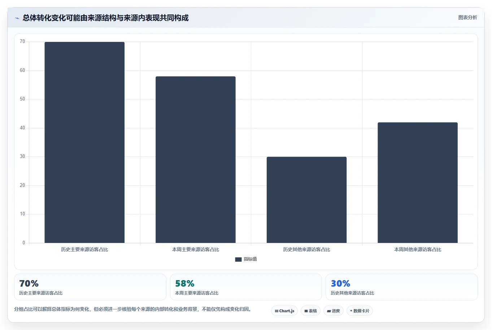Screen dimensions: 492x330
Task: Click the 表格 tag
Action: [x=310, y=311]
